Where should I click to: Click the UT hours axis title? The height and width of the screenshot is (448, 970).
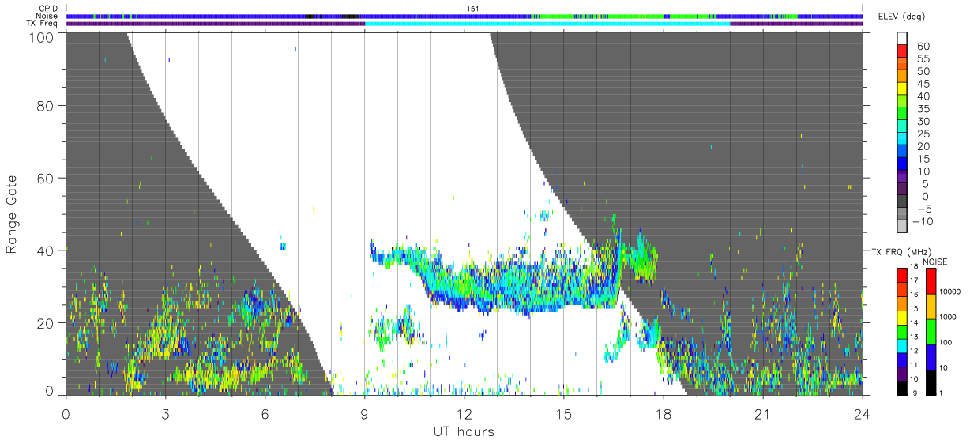coord(464,431)
